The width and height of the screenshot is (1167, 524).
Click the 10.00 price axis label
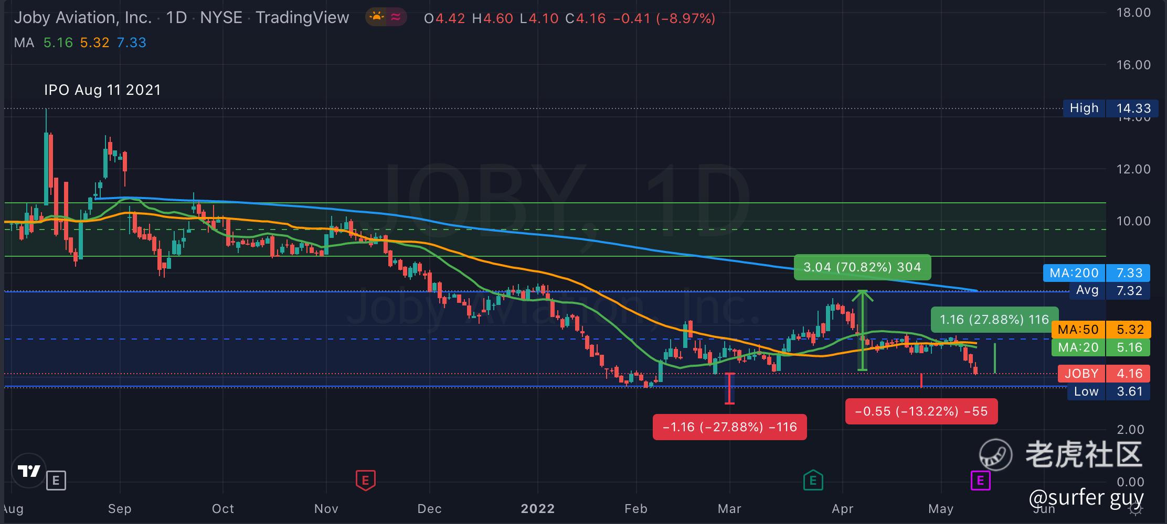coord(1133,221)
